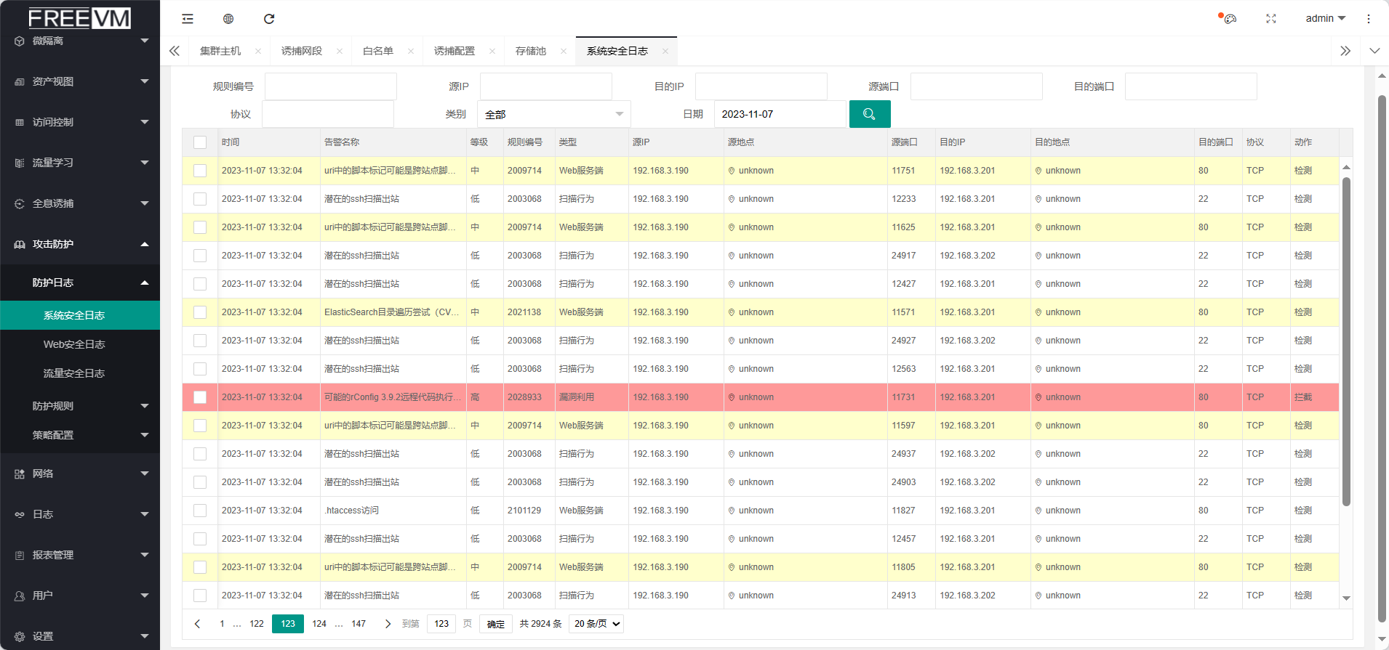Click the 流量学习 sidebar icon
The width and height of the screenshot is (1389, 650).
(20, 163)
